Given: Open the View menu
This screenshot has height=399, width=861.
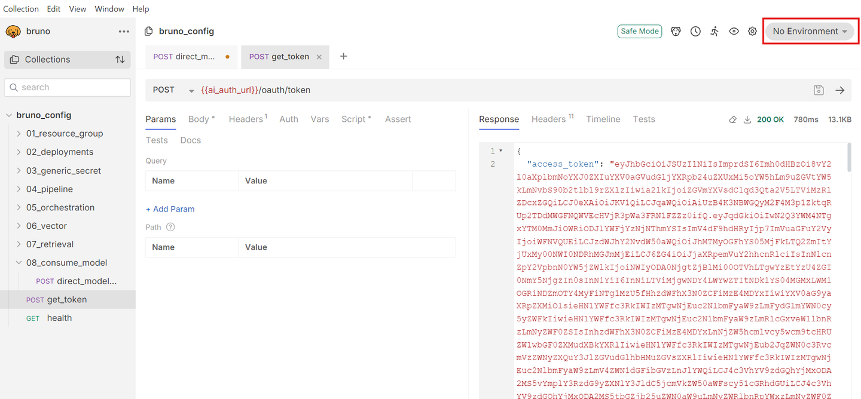Looking at the screenshot, I should tap(78, 9).
